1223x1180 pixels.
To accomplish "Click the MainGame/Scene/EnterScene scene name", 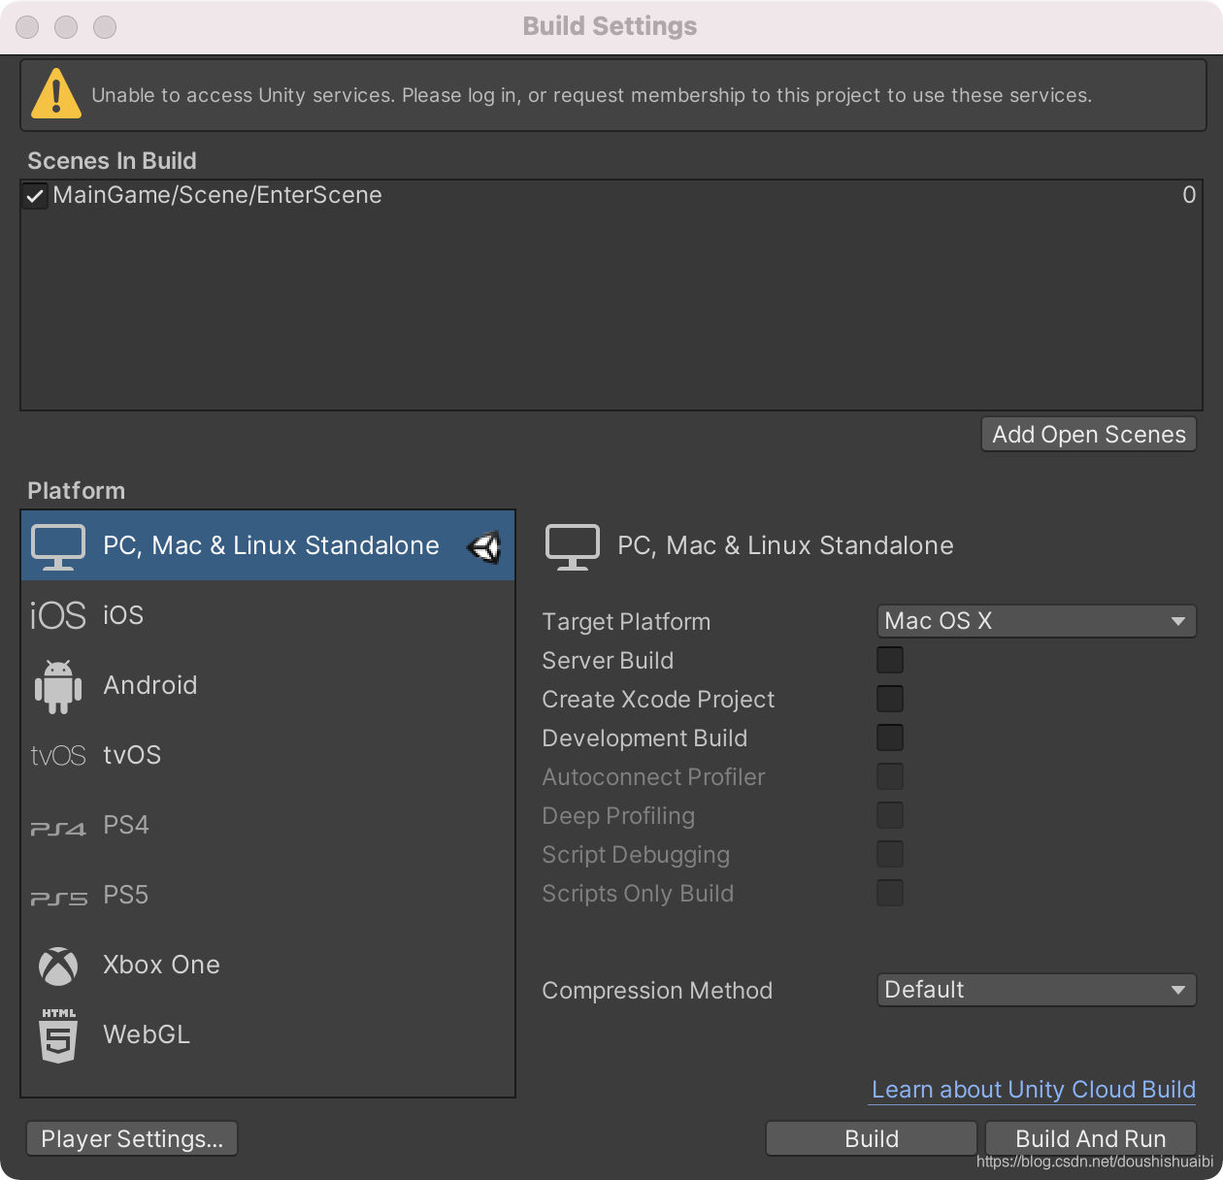I will coord(217,195).
